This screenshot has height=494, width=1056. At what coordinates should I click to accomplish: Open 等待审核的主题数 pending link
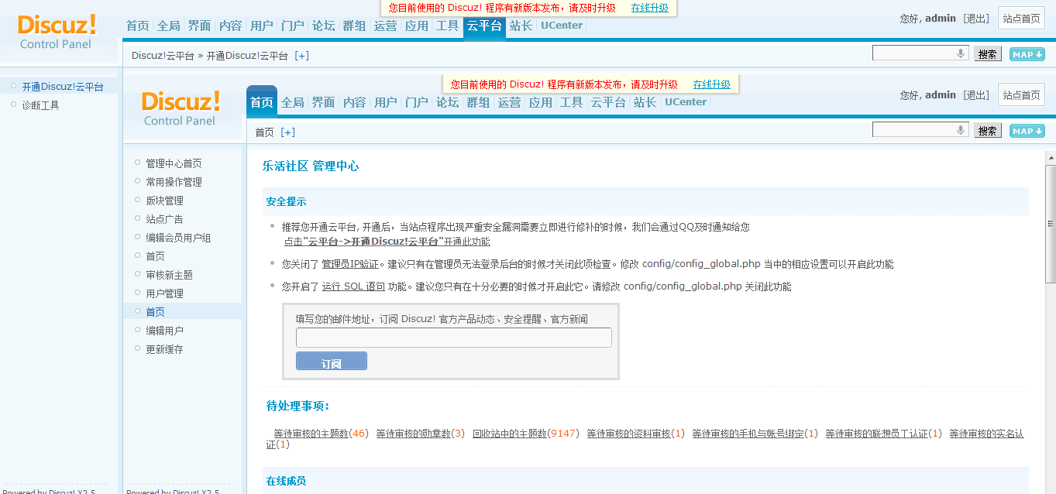pyautogui.click(x=311, y=434)
